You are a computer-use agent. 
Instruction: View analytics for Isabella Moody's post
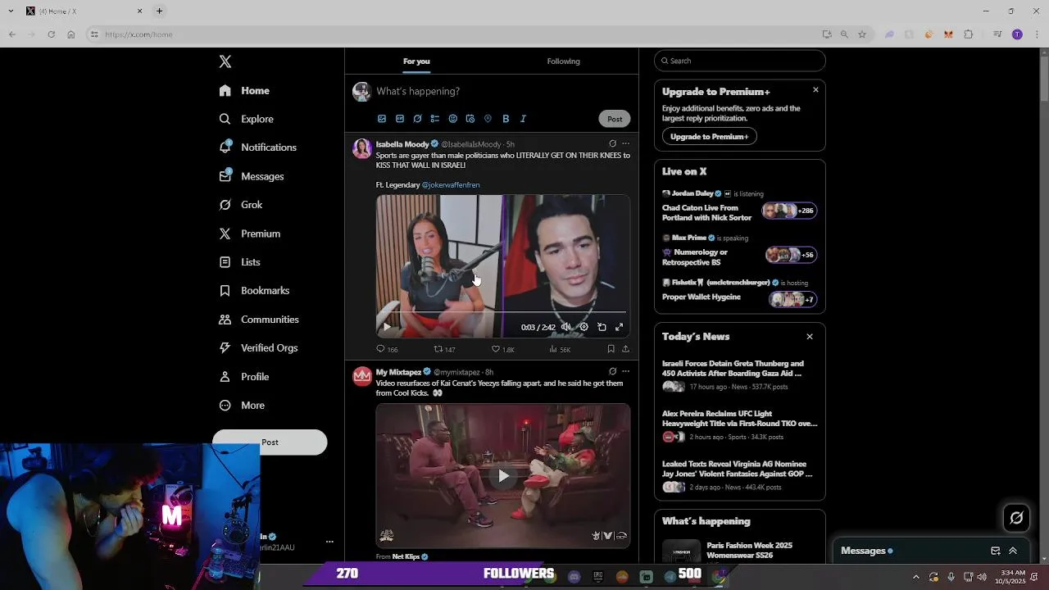[x=560, y=349]
